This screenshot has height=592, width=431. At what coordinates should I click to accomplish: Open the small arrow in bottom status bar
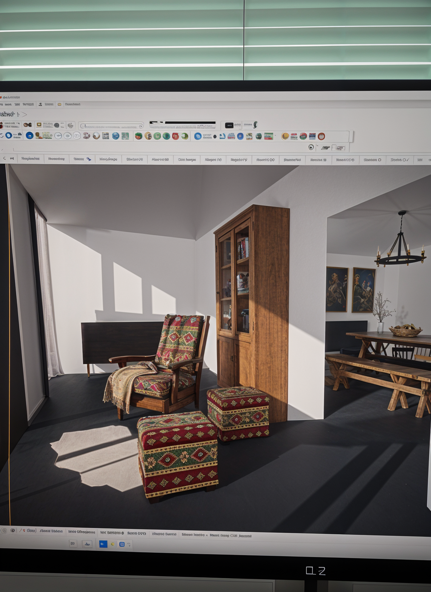pos(206,535)
